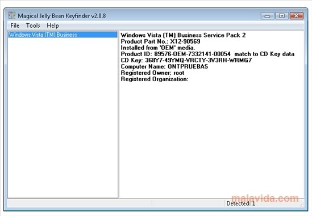The image size is (312, 216).
Task: Click the resize grip in status bar corner
Action: (302, 205)
